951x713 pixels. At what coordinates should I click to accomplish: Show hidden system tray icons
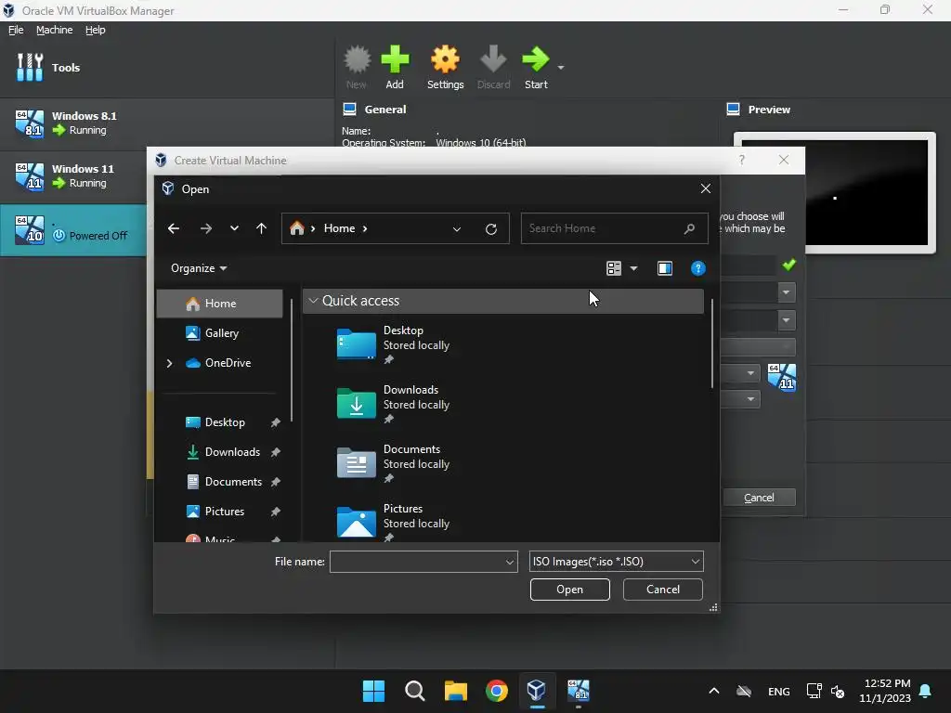(714, 691)
